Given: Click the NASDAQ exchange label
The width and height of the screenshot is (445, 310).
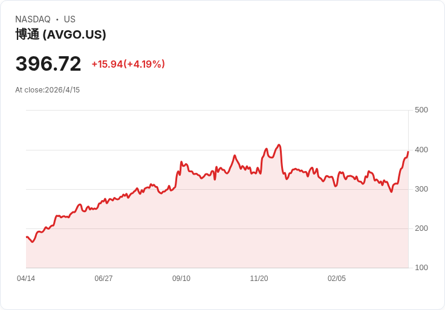Looking at the screenshot, I should coord(33,19).
